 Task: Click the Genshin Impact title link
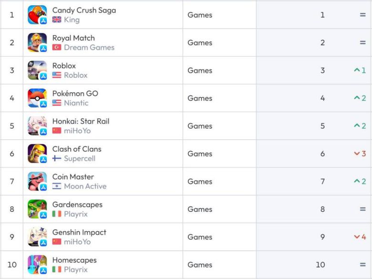pyautogui.click(x=79, y=232)
